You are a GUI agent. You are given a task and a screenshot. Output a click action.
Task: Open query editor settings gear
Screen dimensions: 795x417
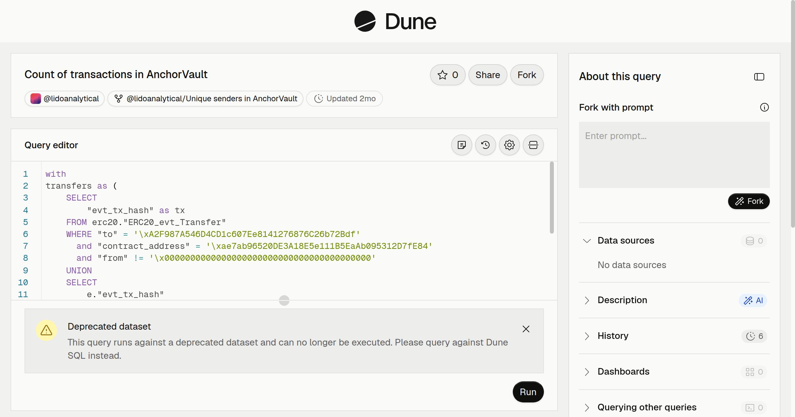pos(509,145)
